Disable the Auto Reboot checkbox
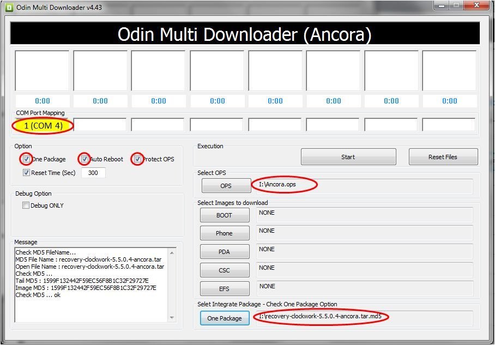Image resolution: width=495 pixels, height=345 pixels. (84, 159)
